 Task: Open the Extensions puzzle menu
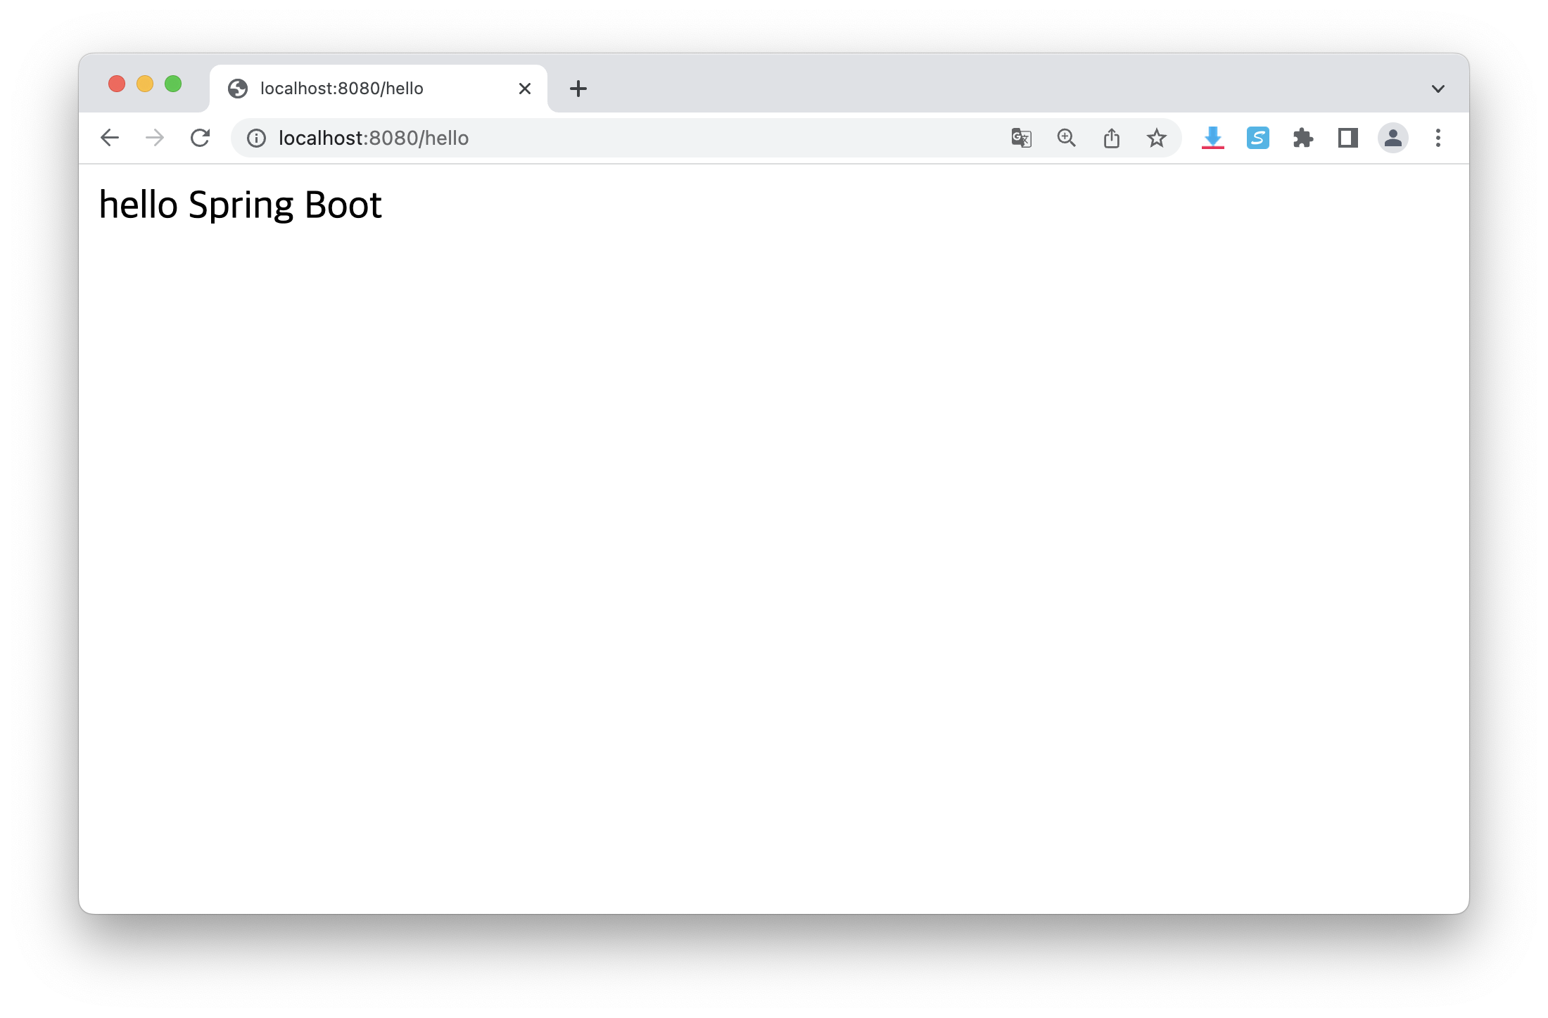coord(1303,138)
